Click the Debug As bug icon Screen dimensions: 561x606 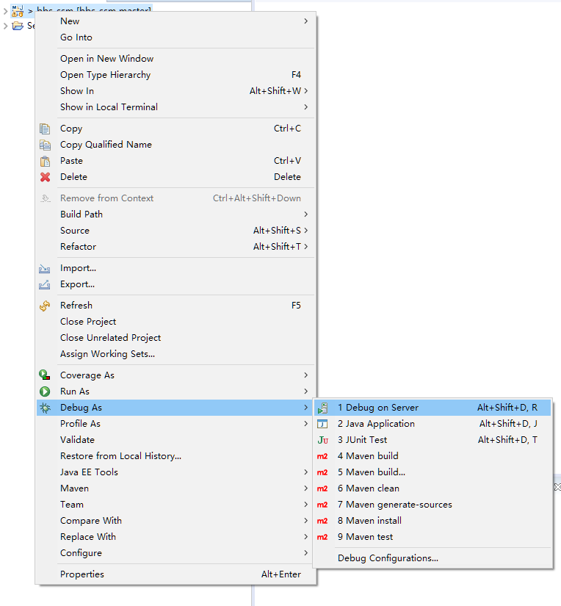pos(45,408)
